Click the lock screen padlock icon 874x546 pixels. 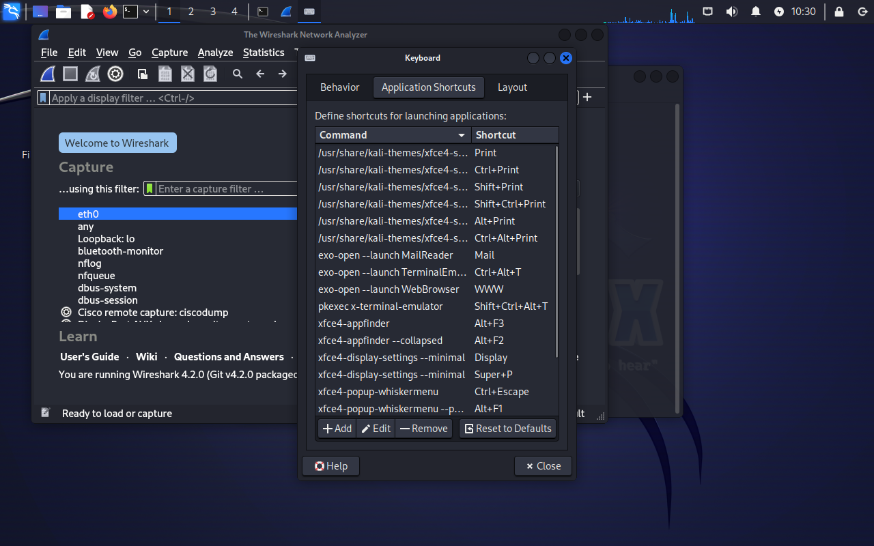point(839,12)
